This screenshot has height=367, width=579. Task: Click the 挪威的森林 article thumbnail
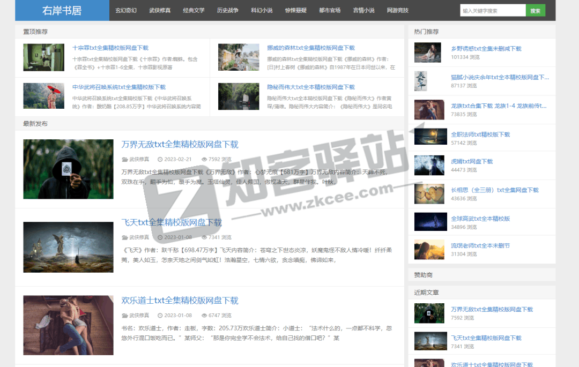coord(239,57)
